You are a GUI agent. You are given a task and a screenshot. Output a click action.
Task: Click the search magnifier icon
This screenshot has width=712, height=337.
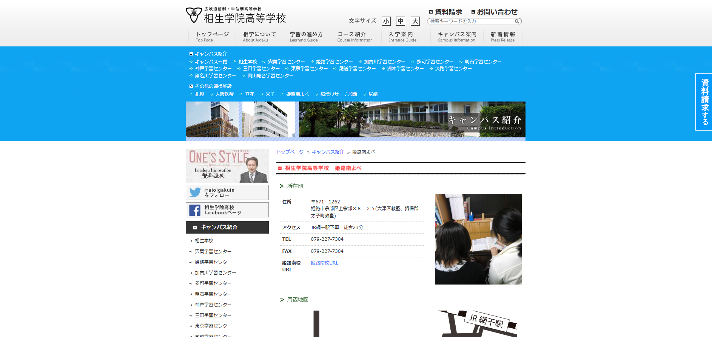click(x=517, y=22)
